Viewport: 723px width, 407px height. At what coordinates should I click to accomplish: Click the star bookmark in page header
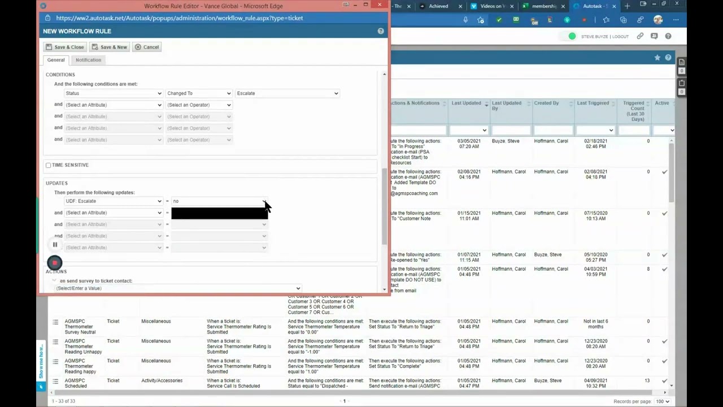[x=657, y=58]
